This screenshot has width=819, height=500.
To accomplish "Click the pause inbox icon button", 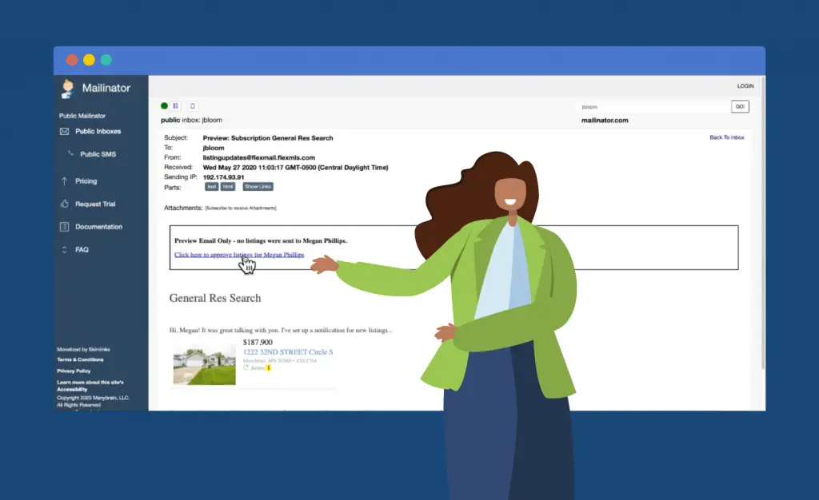I will [x=176, y=105].
